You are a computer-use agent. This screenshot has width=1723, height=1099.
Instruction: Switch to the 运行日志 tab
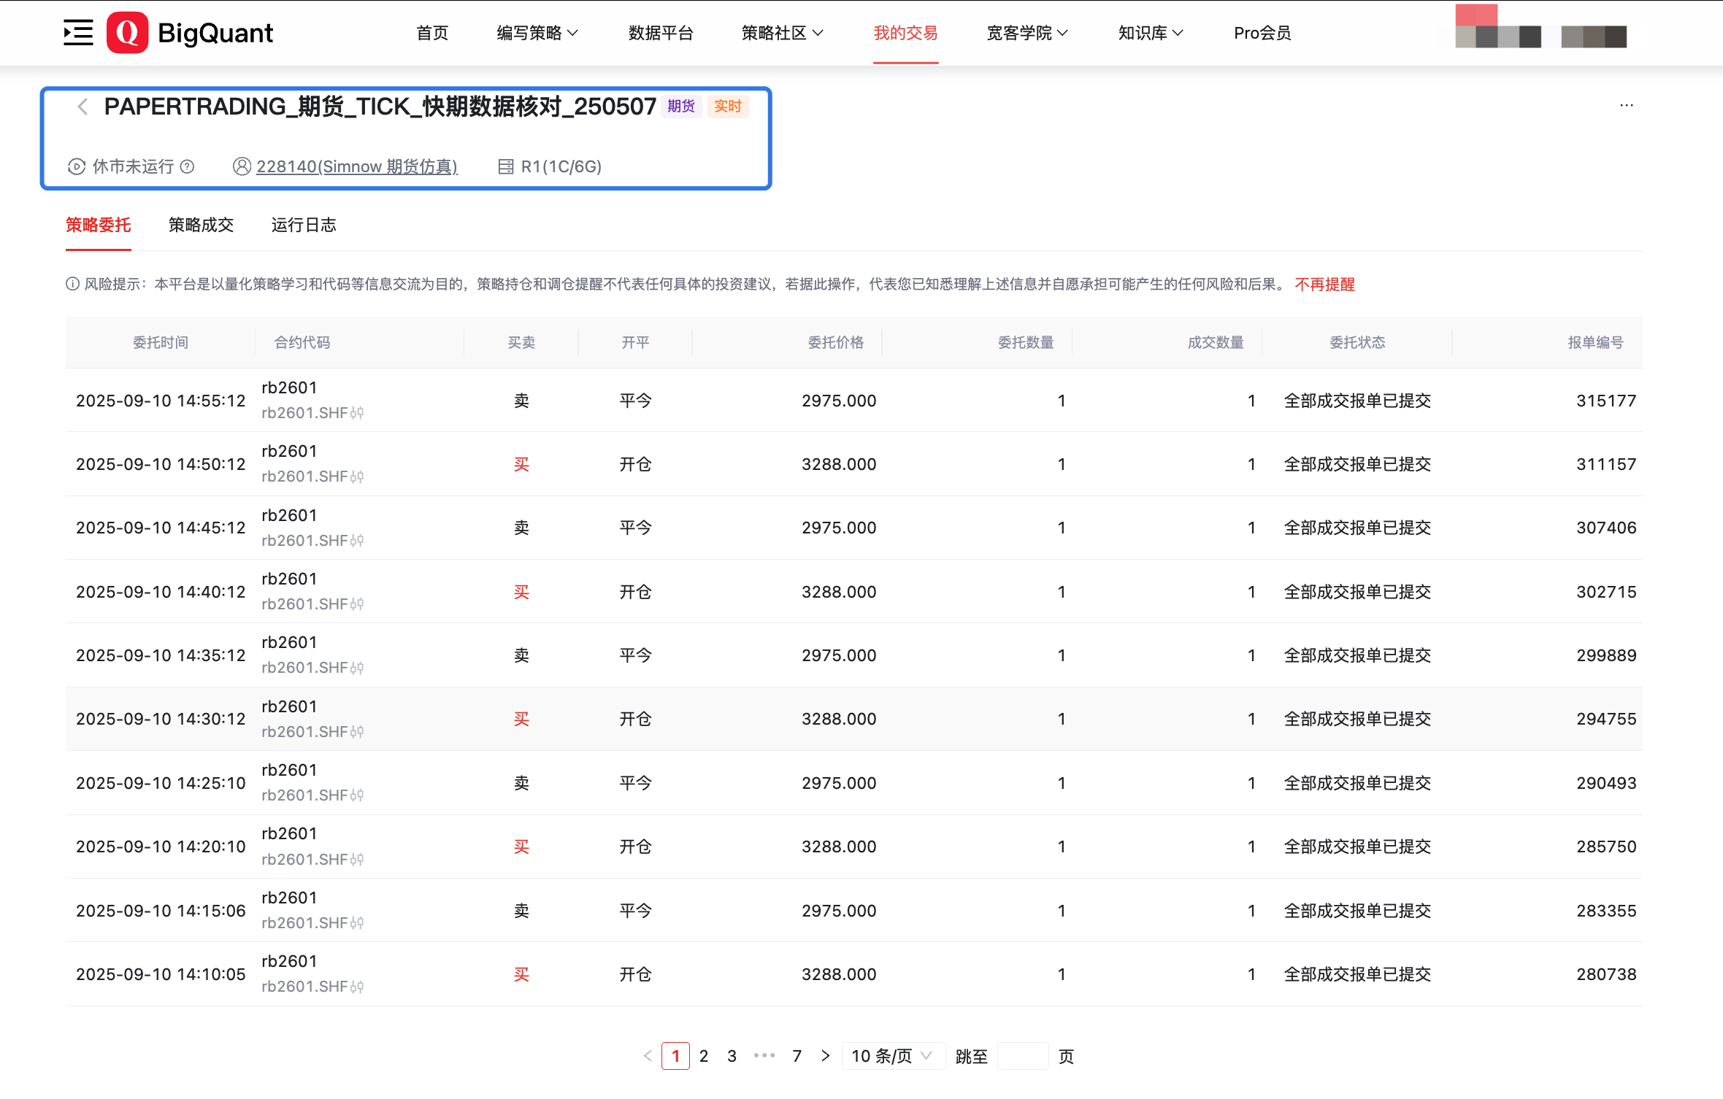coord(304,225)
